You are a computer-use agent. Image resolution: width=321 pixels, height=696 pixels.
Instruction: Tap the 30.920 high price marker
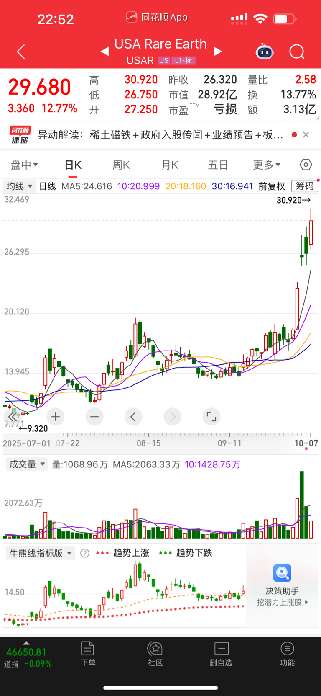(x=294, y=200)
